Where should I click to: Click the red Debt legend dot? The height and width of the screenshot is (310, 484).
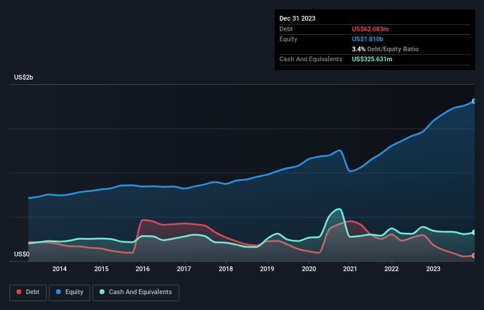pos(19,292)
